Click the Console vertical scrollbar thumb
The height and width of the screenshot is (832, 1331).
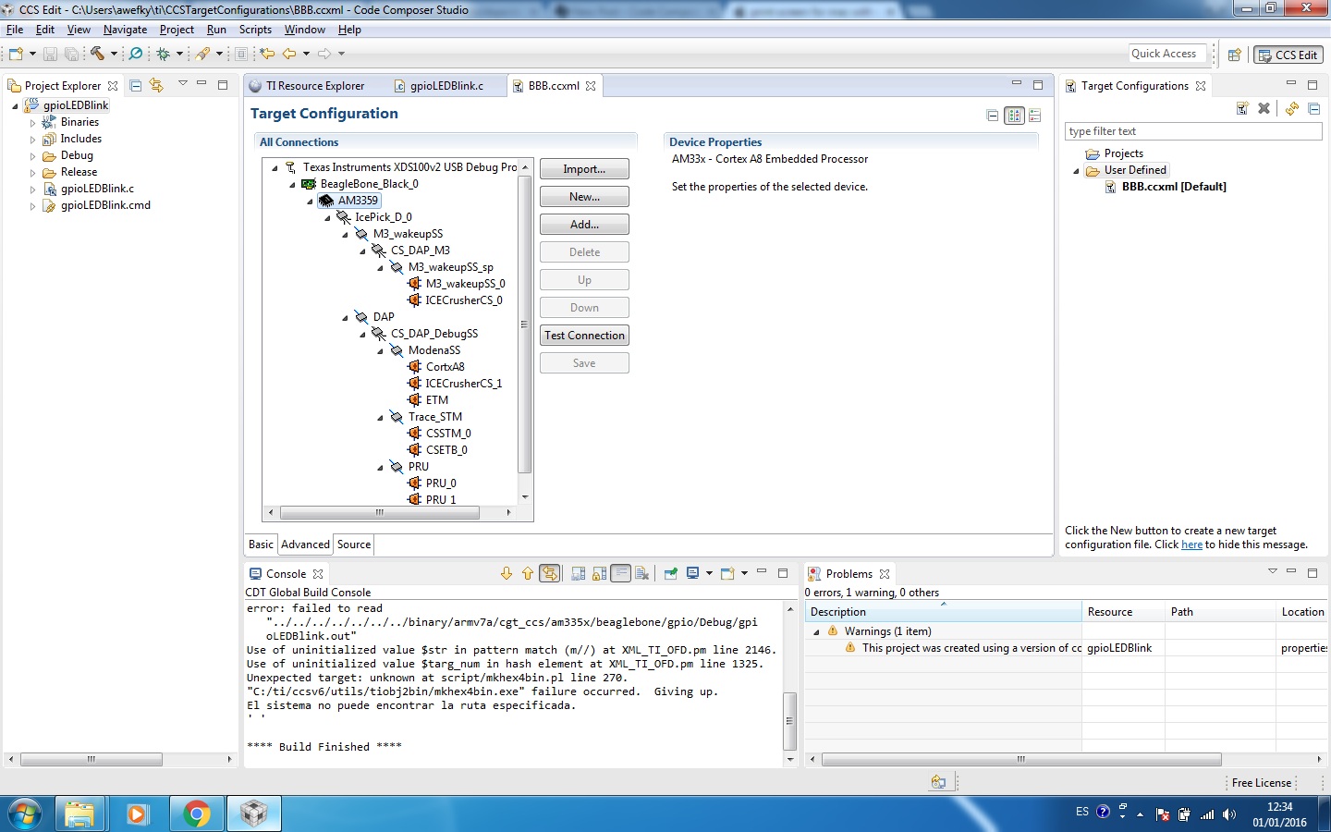(x=789, y=721)
